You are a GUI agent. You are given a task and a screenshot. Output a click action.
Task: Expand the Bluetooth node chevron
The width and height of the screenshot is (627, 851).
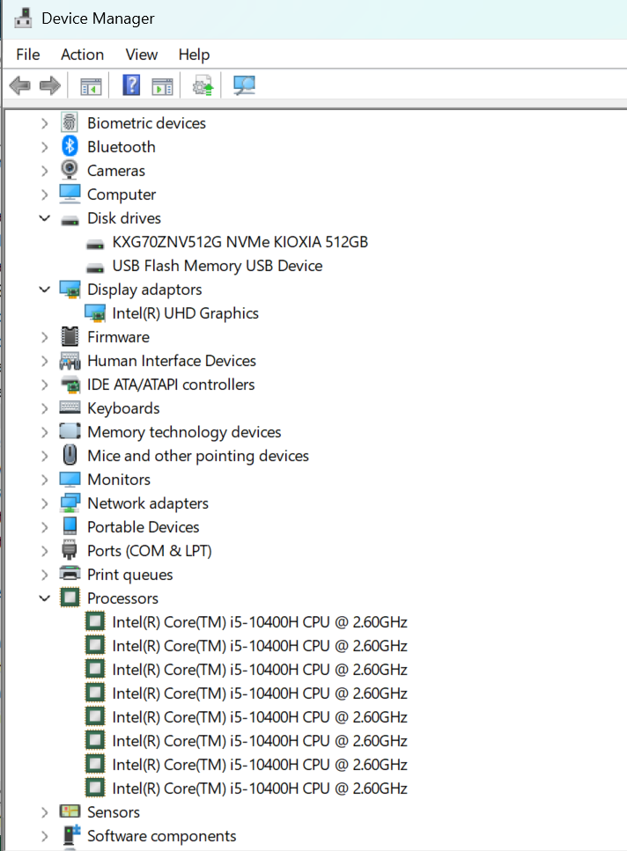pos(45,147)
